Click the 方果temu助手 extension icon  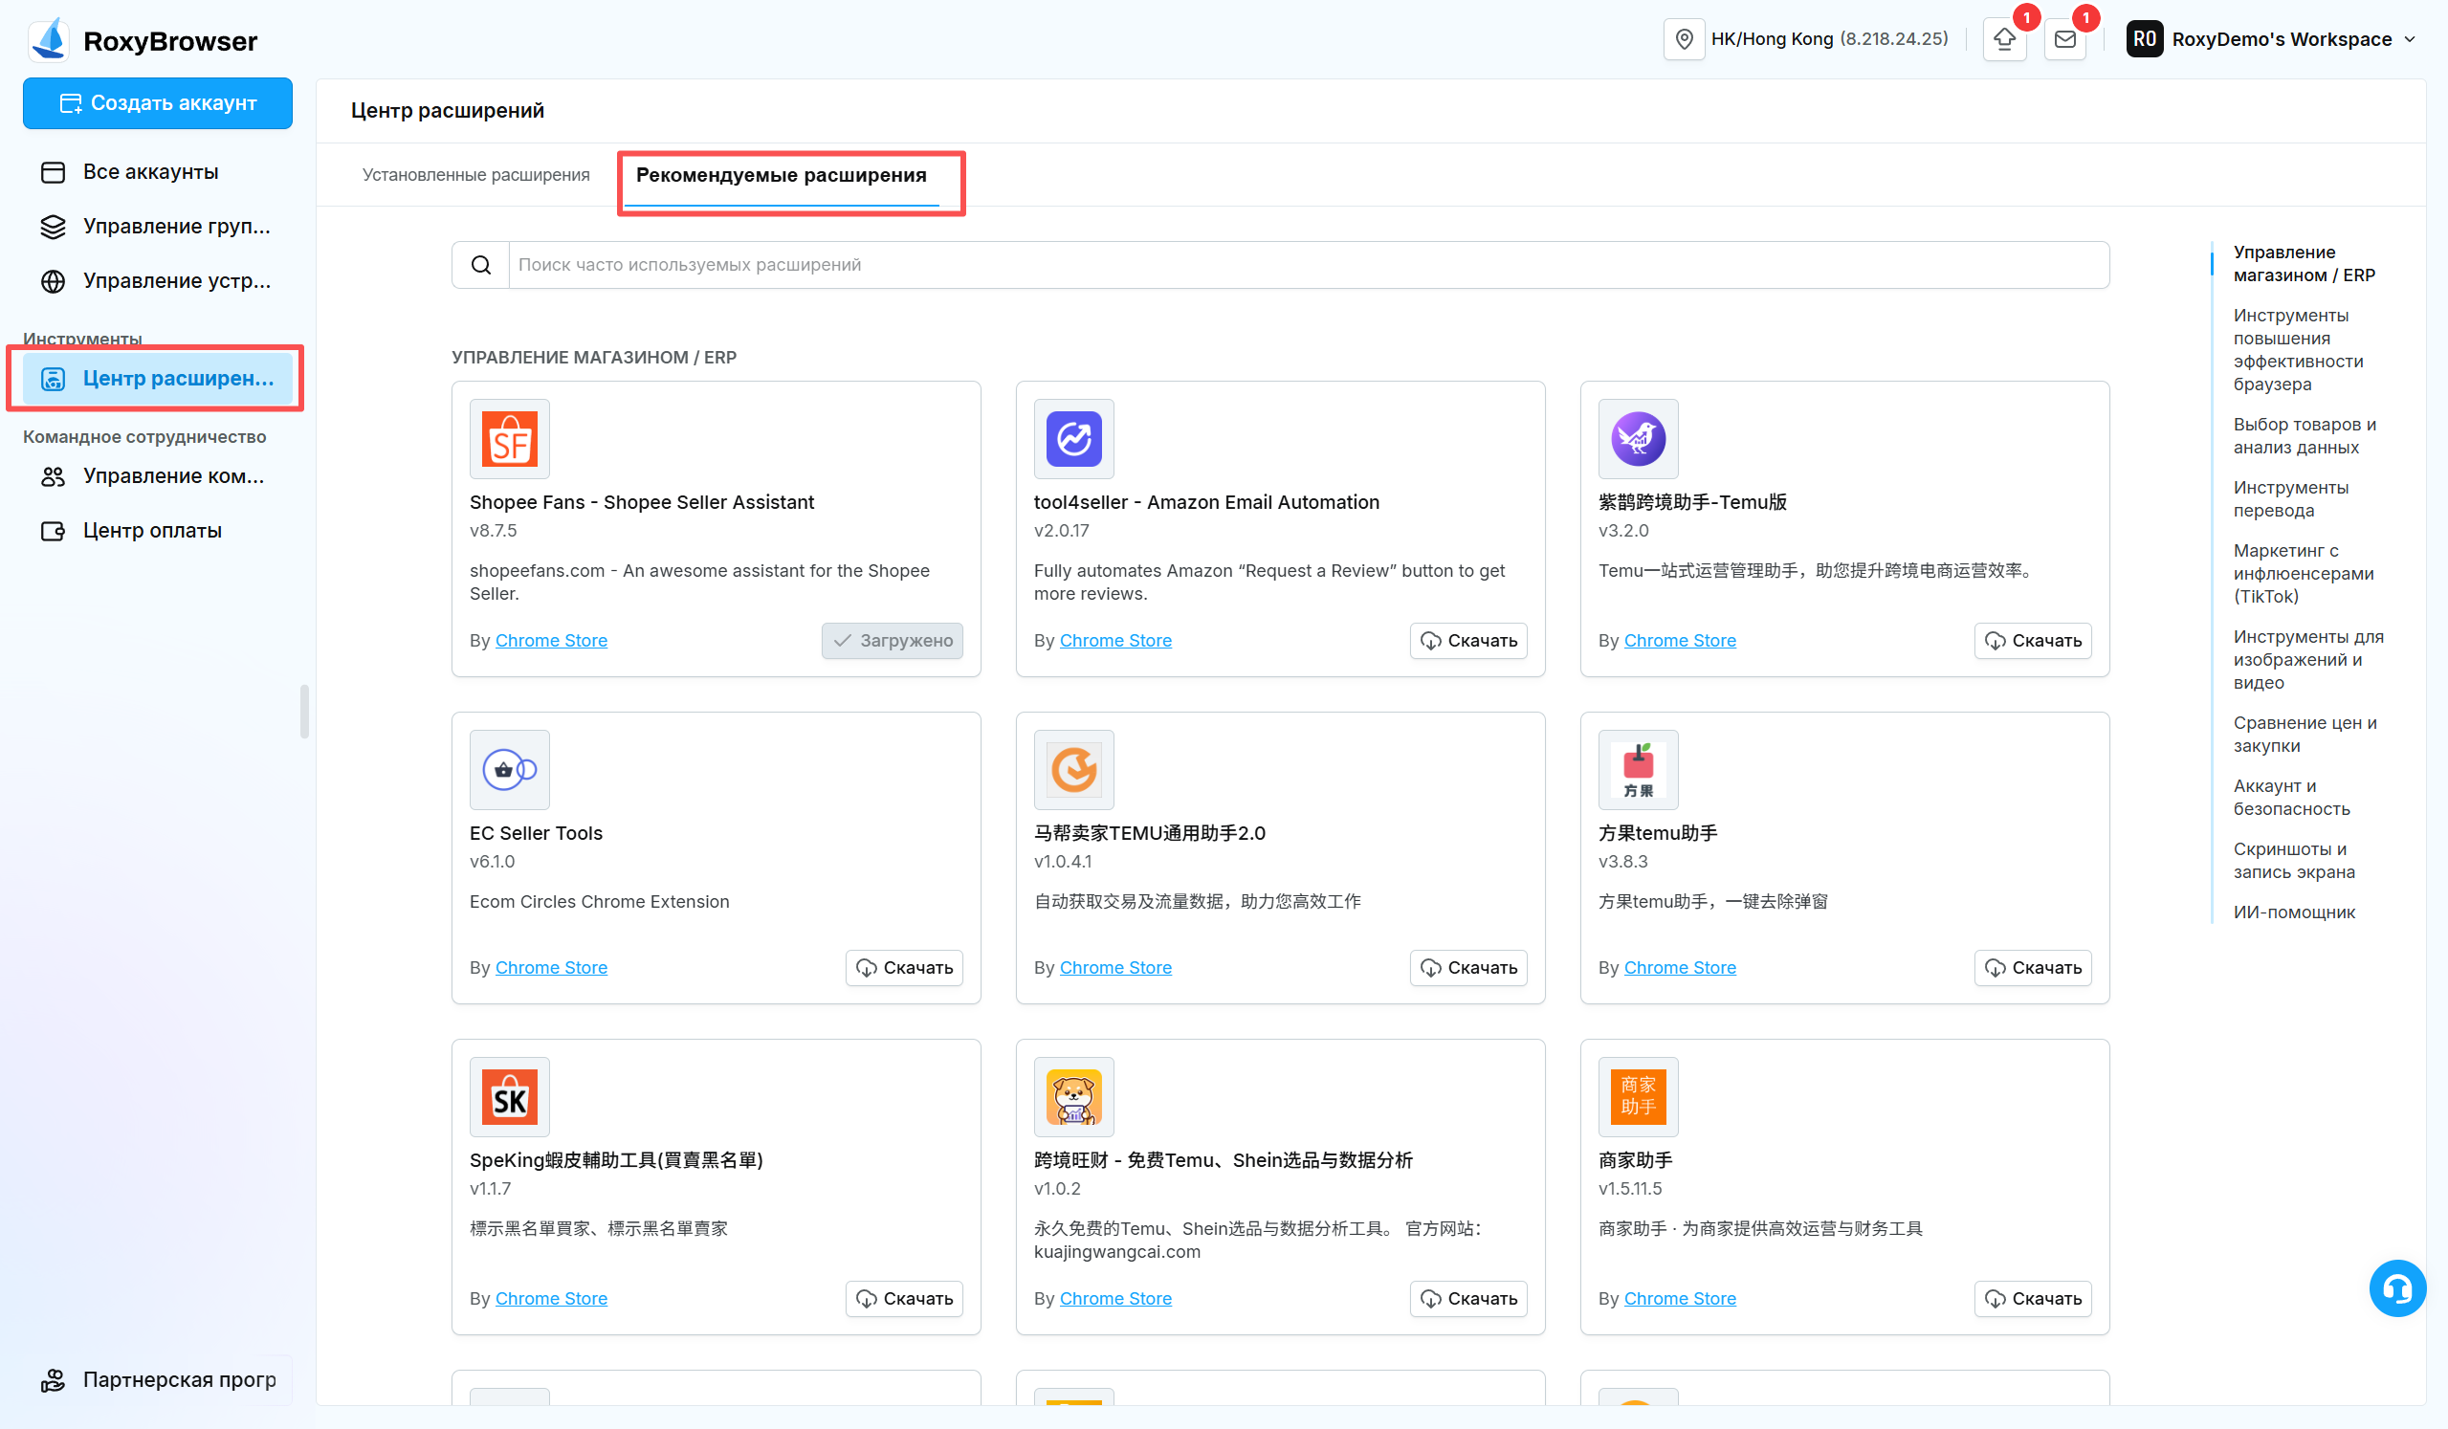pyautogui.click(x=1638, y=769)
